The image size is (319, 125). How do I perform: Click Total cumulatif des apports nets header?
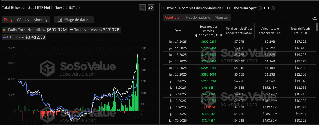click(x=239, y=31)
